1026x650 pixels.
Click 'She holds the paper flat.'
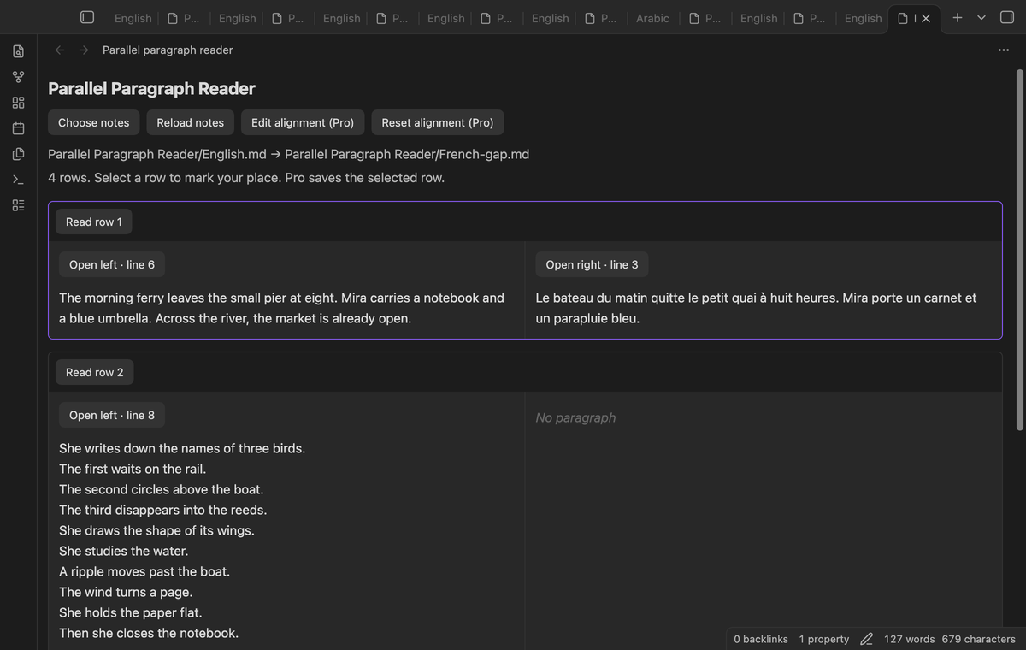pyautogui.click(x=131, y=612)
